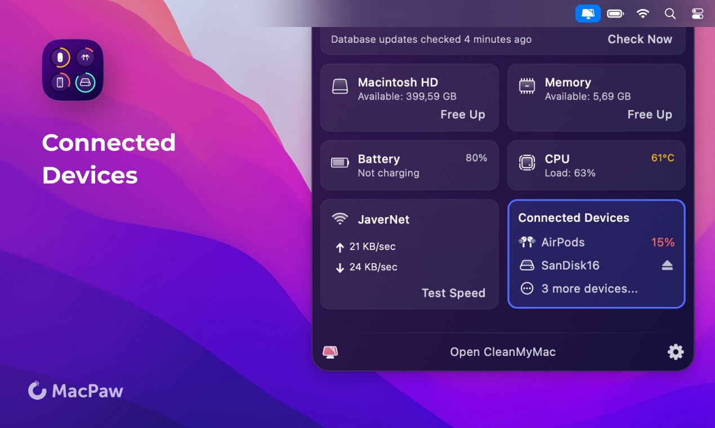715x428 pixels.
Task: Eject the SanDisk16 drive
Action: [667, 265]
